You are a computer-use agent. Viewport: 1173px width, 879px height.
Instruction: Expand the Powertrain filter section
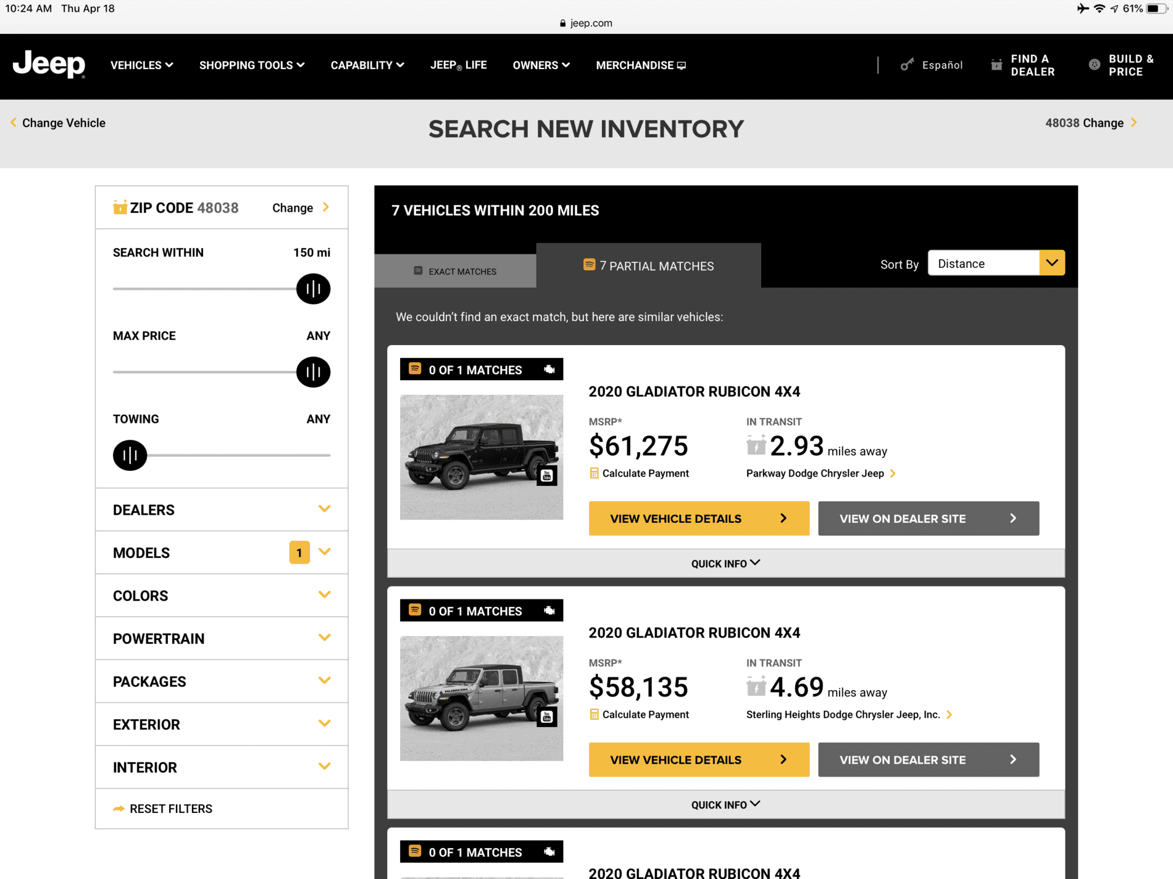pos(222,638)
